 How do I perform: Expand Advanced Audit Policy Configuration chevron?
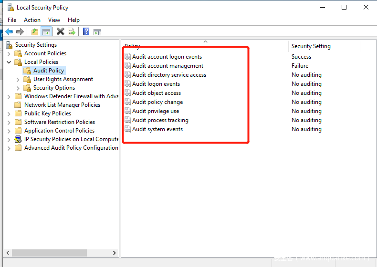pyautogui.click(x=9, y=148)
